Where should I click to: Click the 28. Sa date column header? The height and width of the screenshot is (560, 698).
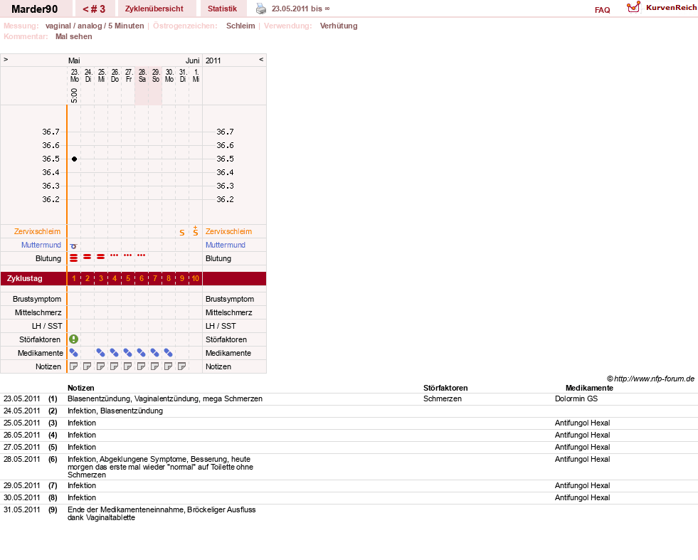[x=142, y=75]
